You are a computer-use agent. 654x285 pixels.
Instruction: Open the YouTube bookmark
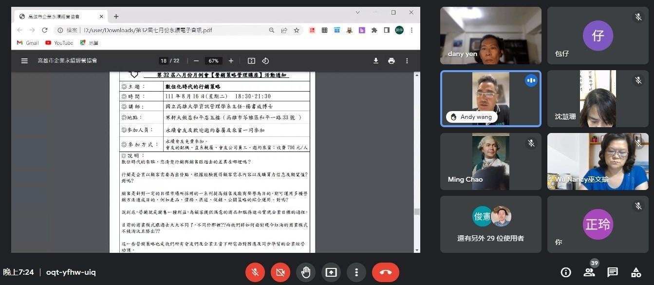click(x=59, y=43)
